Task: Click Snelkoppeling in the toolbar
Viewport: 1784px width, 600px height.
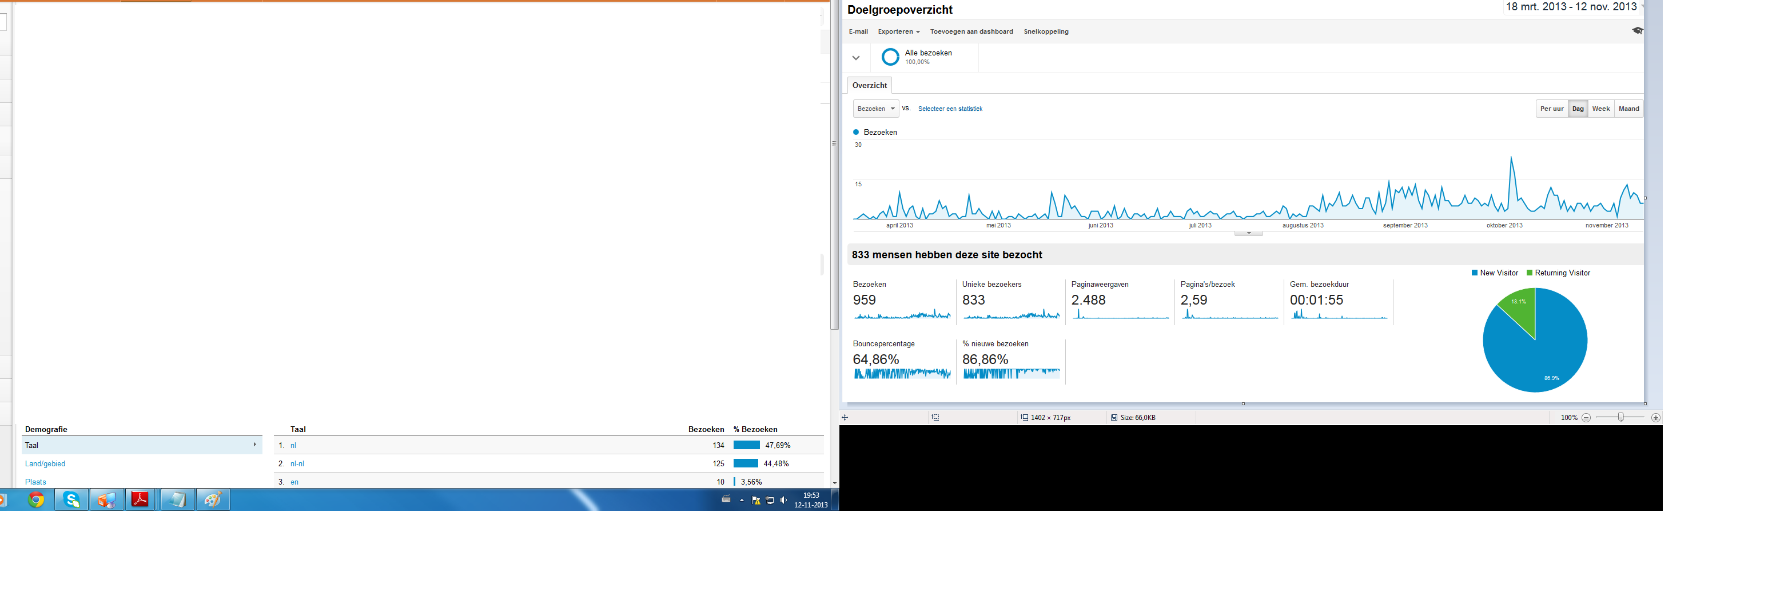Action: [x=1046, y=32]
